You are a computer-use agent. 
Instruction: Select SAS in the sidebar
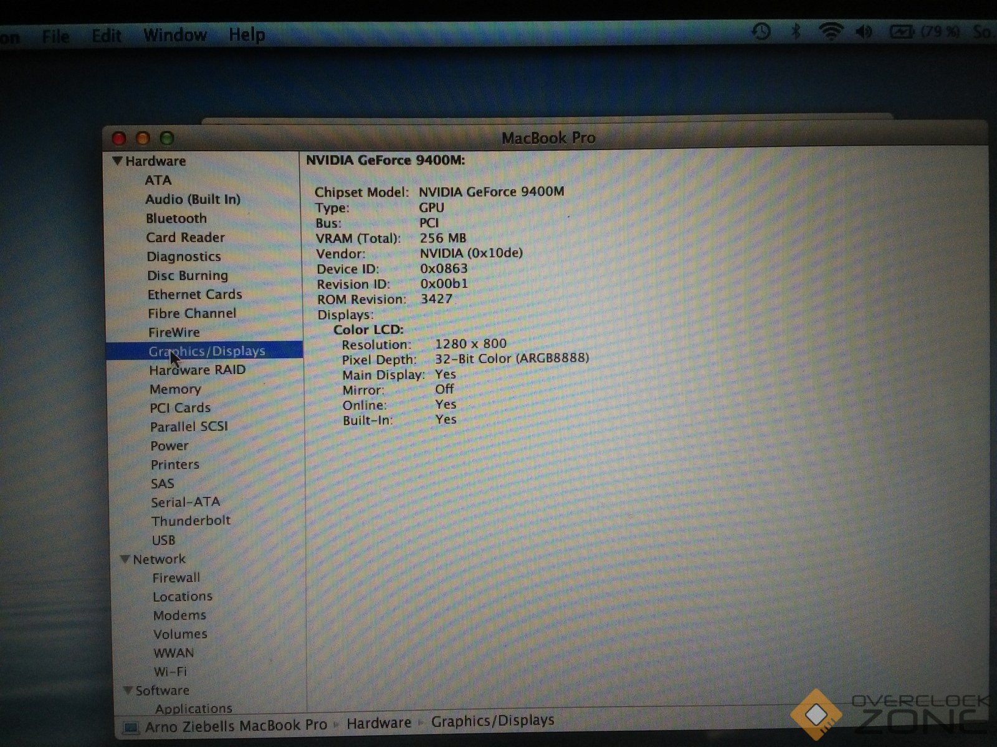pos(162,484)
